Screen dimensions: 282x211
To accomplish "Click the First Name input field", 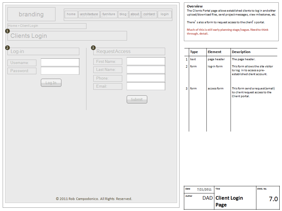I will point(146,61).
